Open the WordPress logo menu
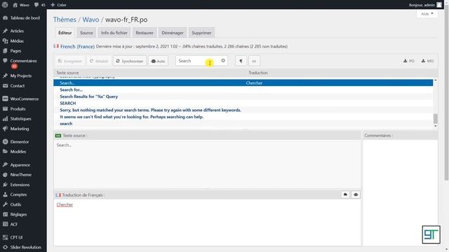449x252 pixels. [x=5, y=5]
